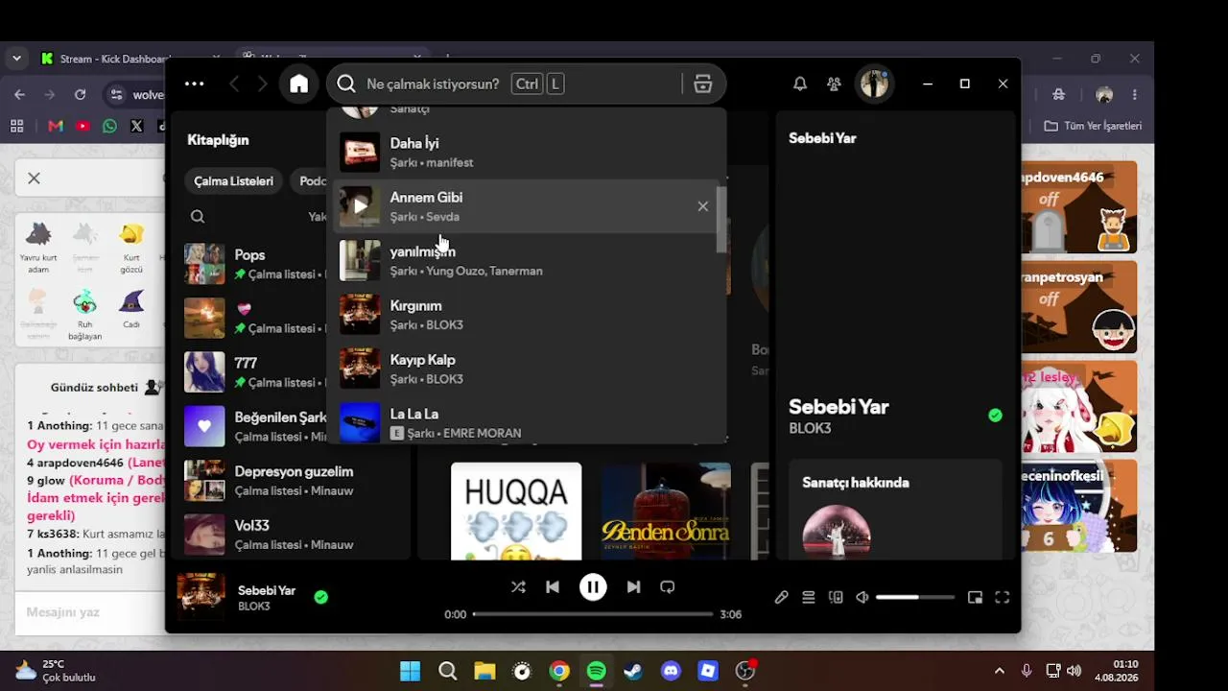Open File Explorer from taskbar
The image size is (1228, 691).
[484, 671]
